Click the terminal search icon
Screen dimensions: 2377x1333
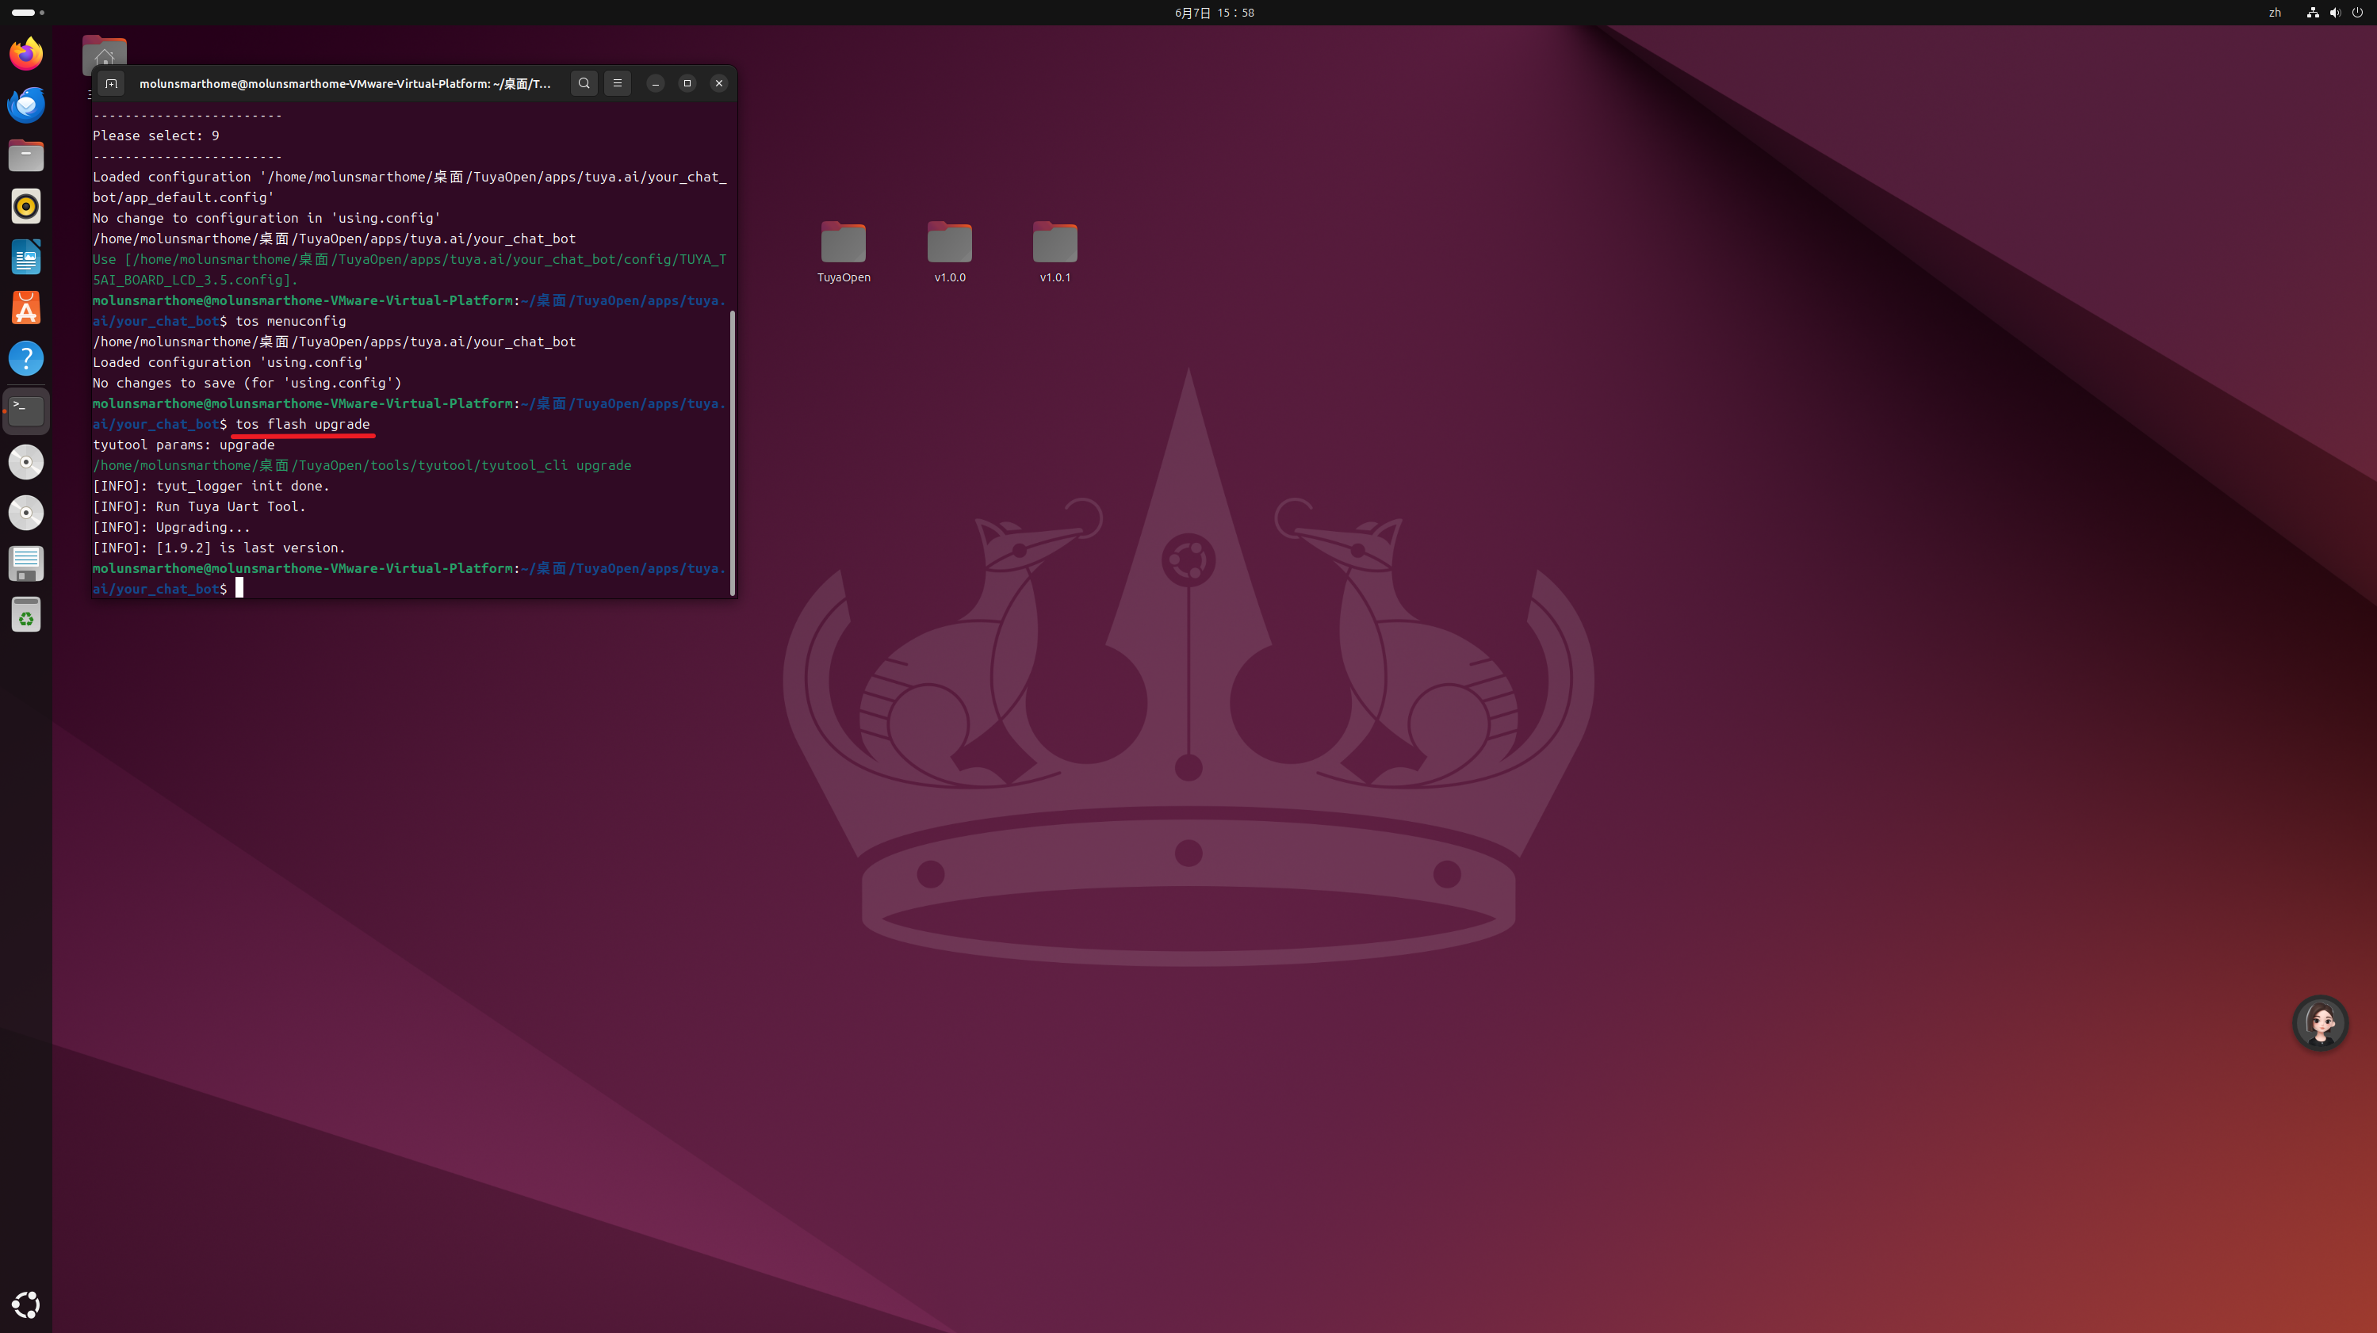coord(584,83)
